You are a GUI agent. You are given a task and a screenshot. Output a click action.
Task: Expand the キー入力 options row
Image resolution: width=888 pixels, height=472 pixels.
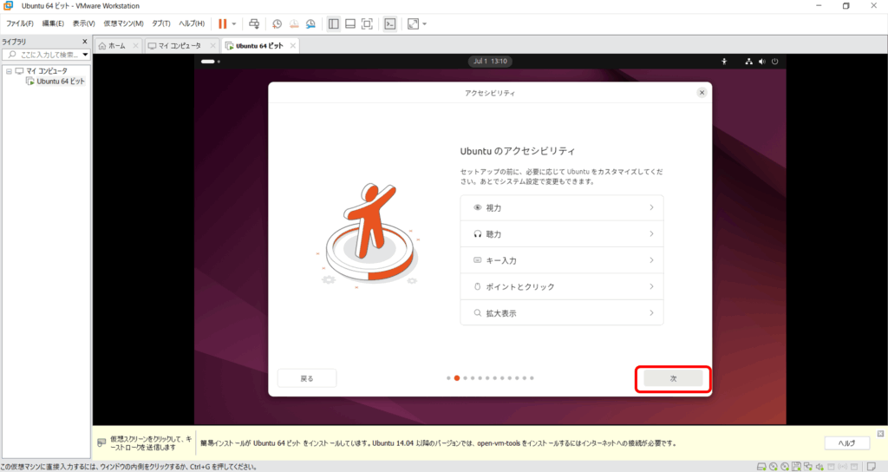coord(561,260)
